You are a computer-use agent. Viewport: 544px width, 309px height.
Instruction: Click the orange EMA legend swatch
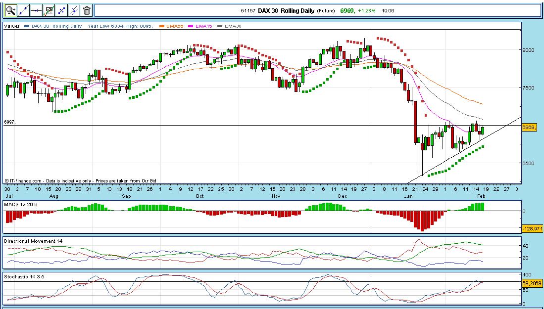[x=162, y=26]
